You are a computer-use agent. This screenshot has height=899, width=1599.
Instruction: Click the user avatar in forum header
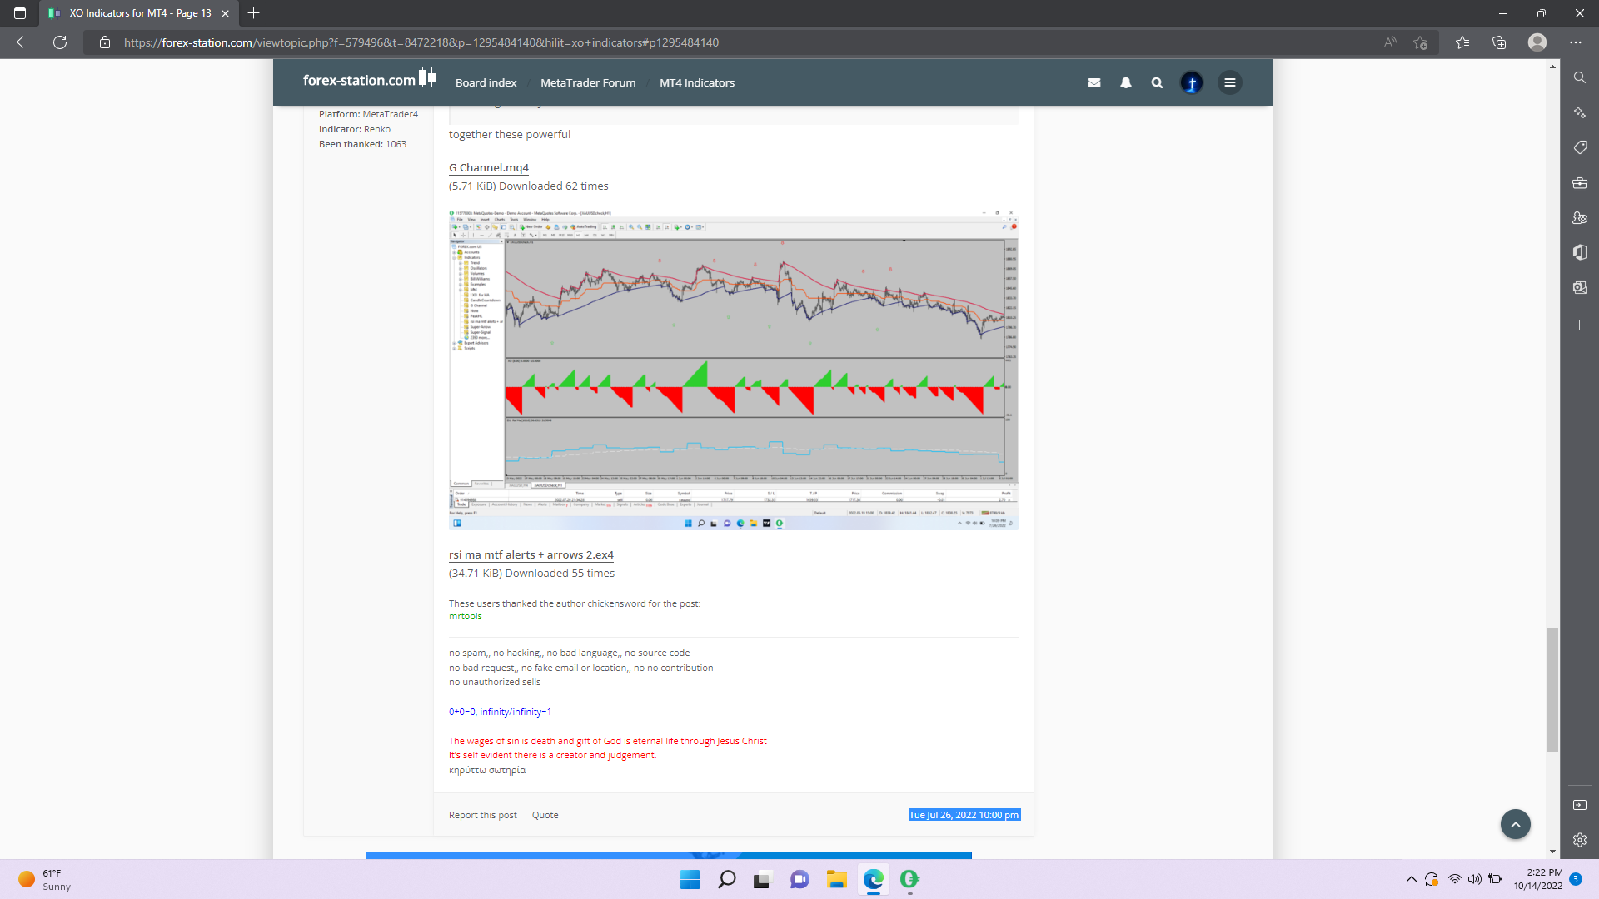pos(1192,82)
